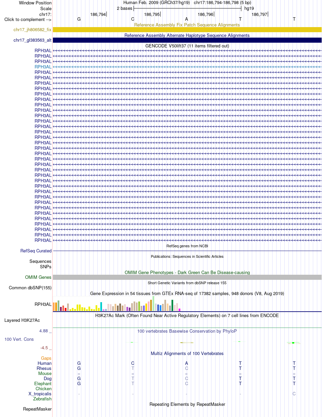
Task: Click the 4.88 PhyloP upper scale value
Action: pyautogui.click(x=46, y=331)
